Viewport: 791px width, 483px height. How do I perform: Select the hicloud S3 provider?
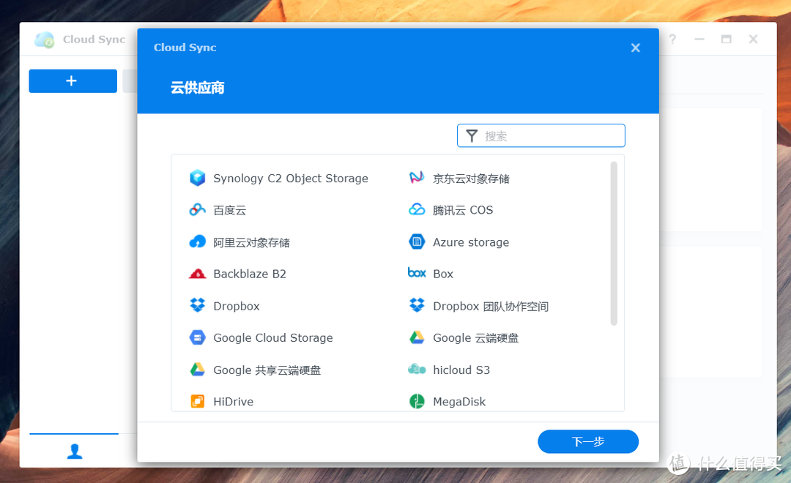460,370
